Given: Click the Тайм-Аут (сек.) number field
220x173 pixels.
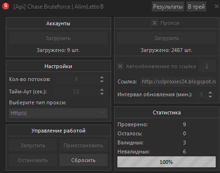Looking at the screenshot, I should point(76,92).
